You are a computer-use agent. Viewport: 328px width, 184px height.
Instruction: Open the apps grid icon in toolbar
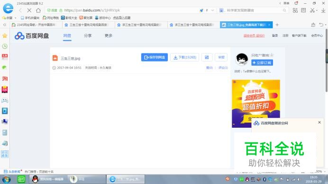coord(295,10)
